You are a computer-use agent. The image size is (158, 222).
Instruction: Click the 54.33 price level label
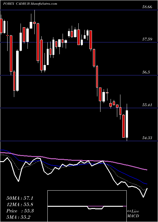pos(147,138)
